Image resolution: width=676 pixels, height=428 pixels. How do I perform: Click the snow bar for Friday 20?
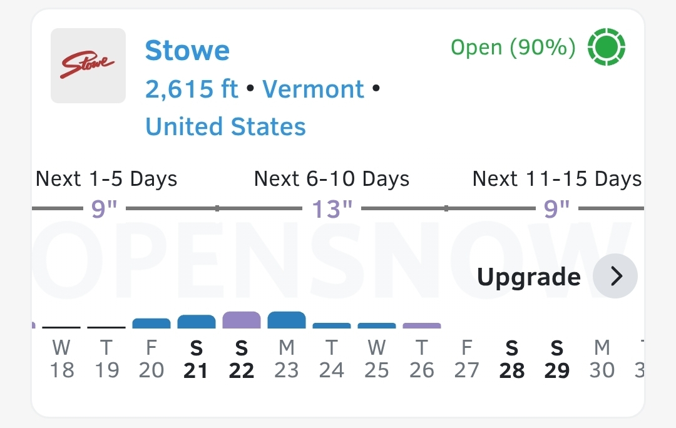[x=151, y=324]
